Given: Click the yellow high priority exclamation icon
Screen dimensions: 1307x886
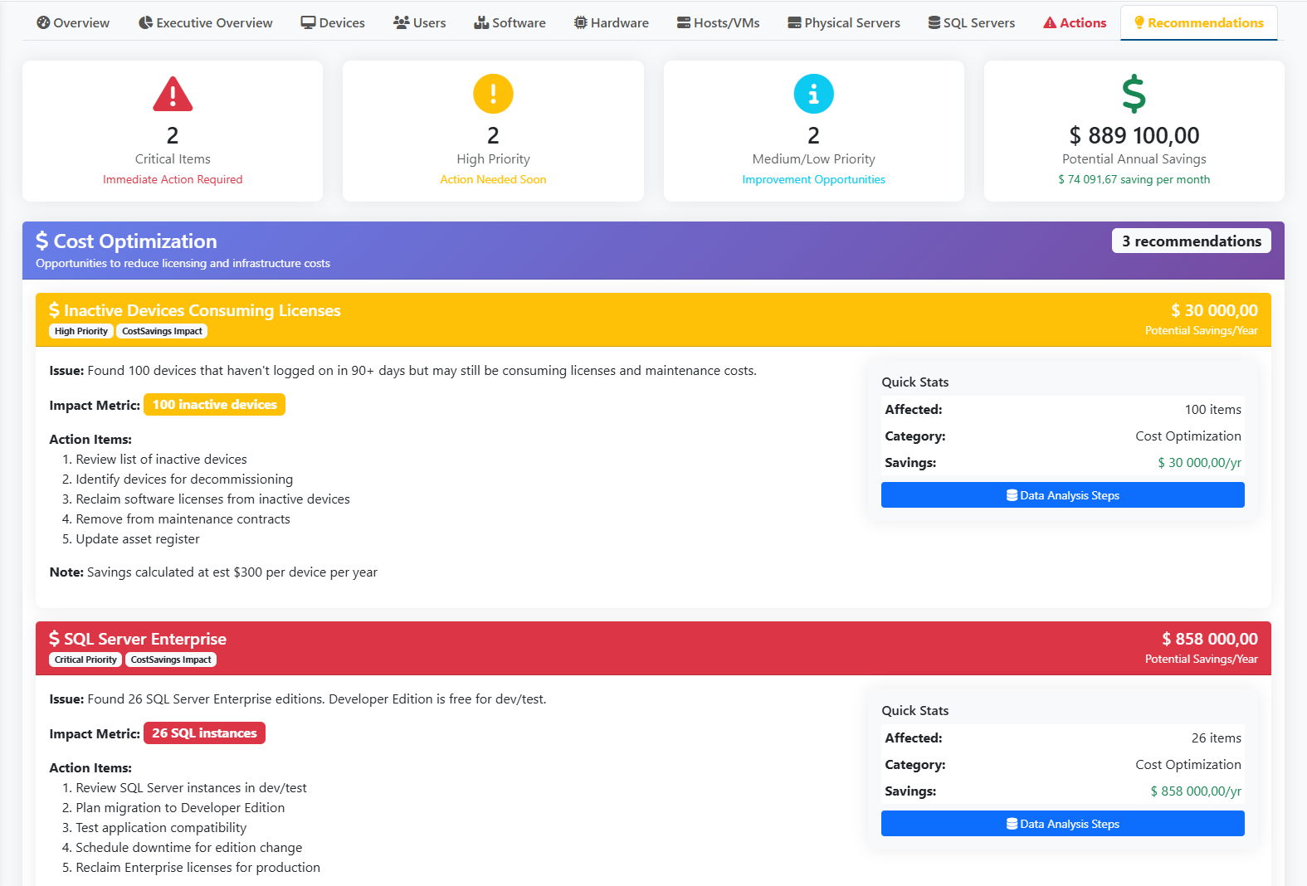Looking at the screenshot, I should point(493,94).
